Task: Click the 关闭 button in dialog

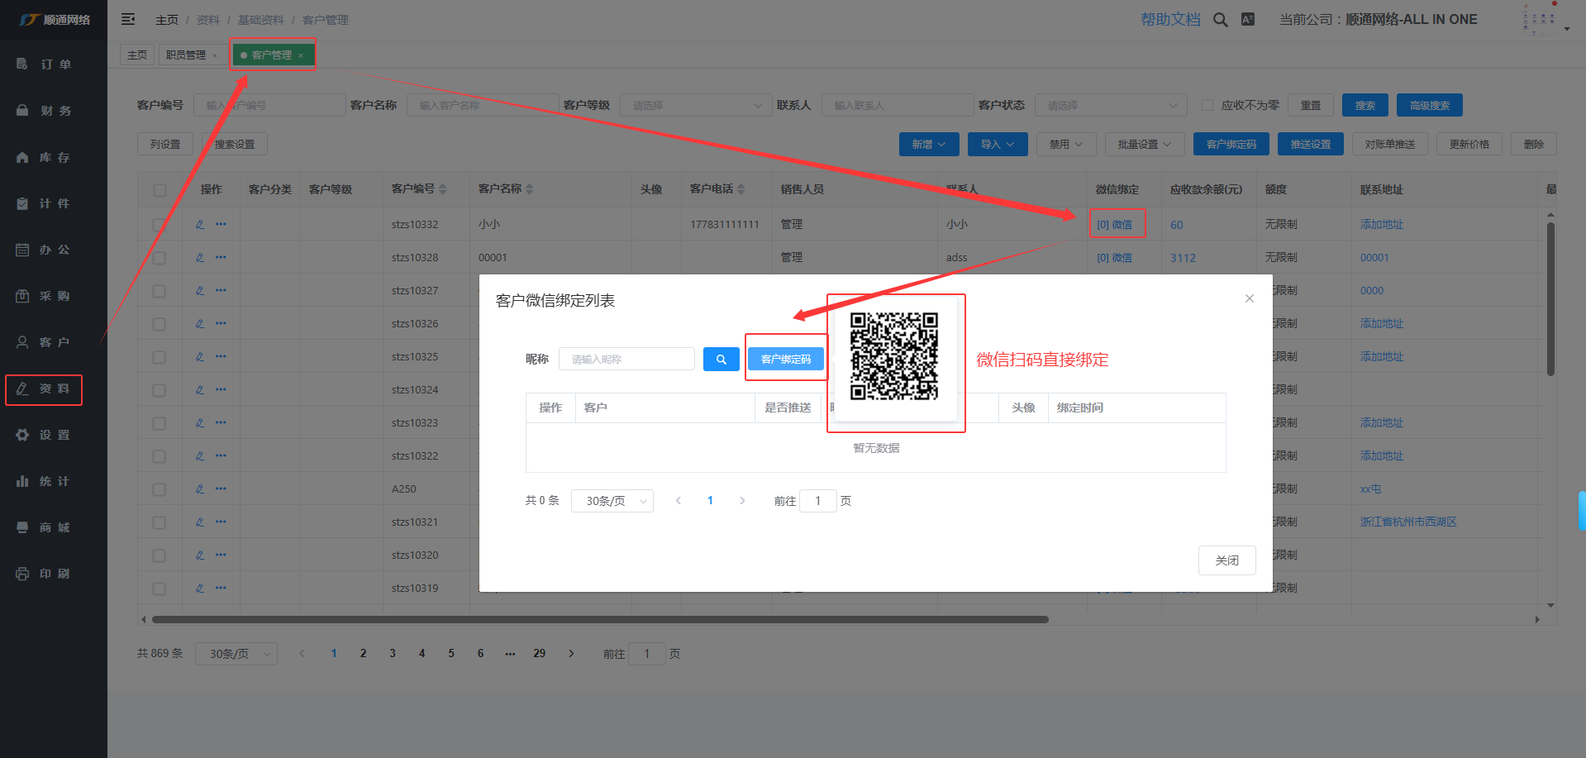Action: coord(1226,560)
